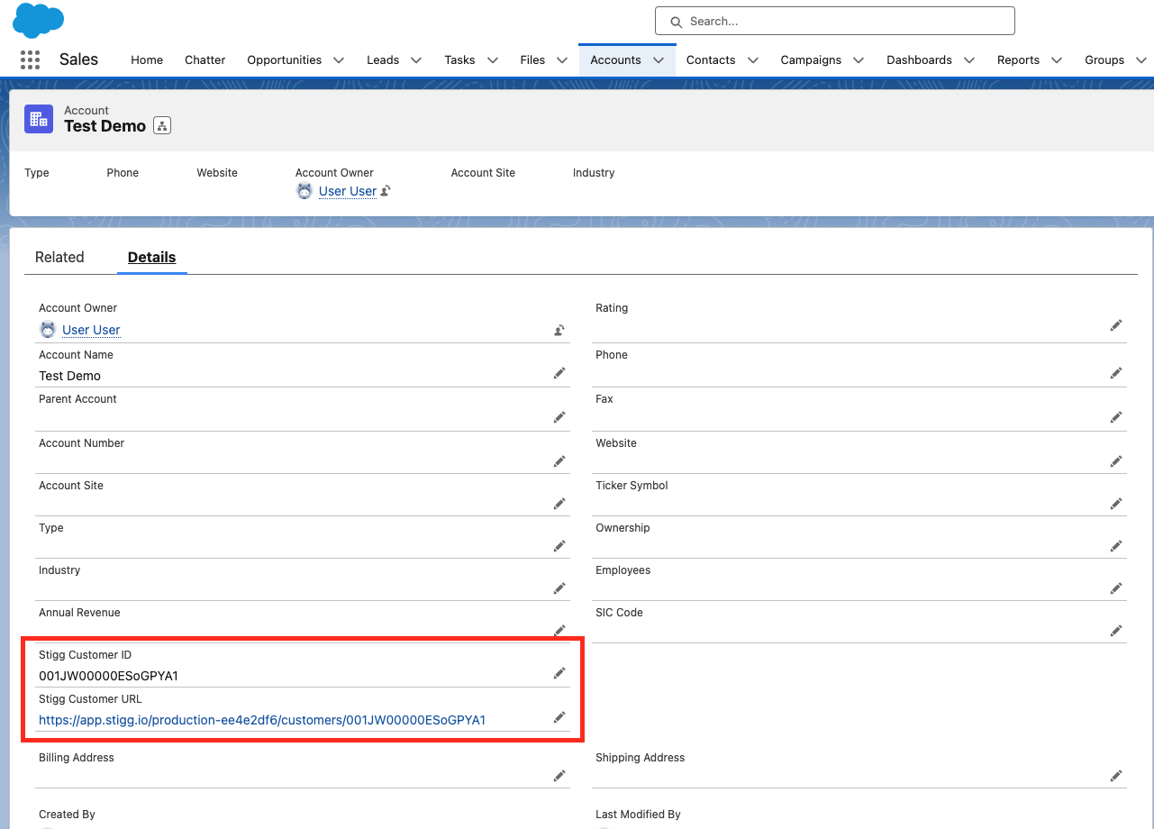Open the Campaigns nav item
This screenshot has height=829, width=1154.
pyautogui.click(x=811, y=60)
